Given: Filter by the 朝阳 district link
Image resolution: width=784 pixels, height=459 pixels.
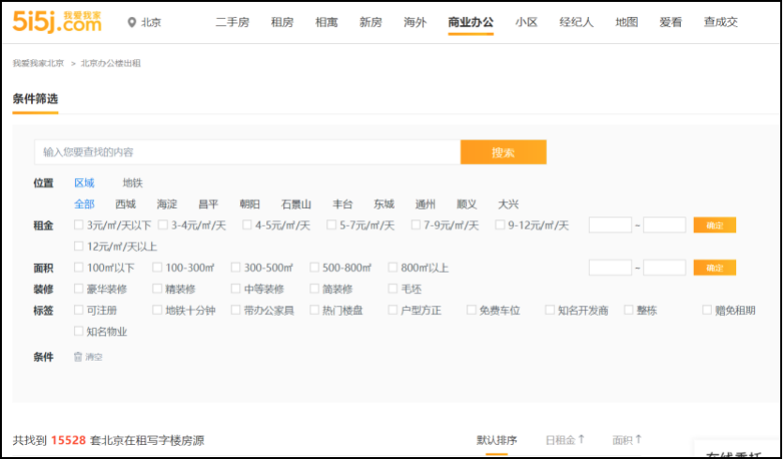Looking at the screenshot, I should tap(249, 204).
